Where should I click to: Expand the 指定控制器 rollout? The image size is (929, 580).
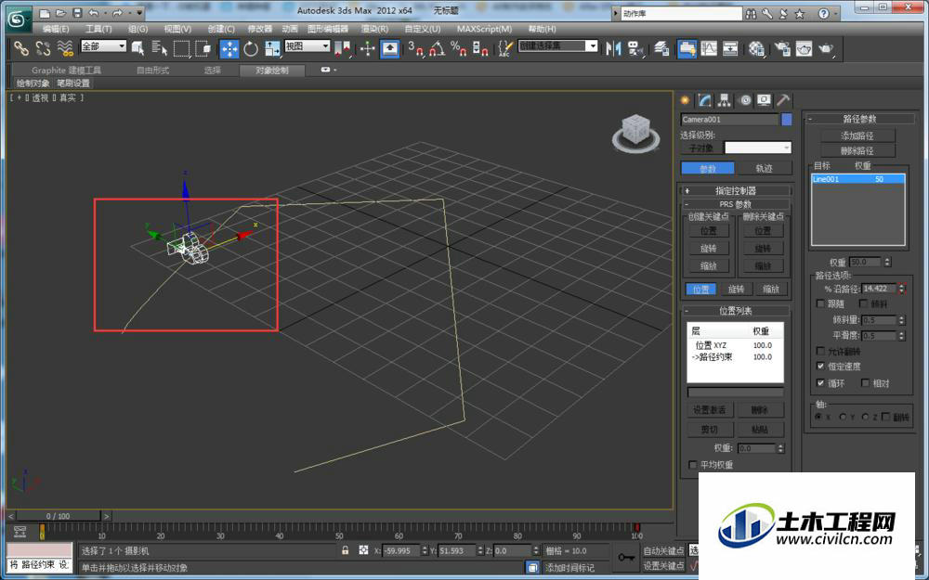coord(735,190)
